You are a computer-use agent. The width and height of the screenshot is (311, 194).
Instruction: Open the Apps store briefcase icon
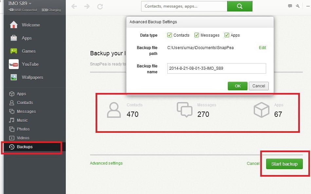click(x=14, y=38)
